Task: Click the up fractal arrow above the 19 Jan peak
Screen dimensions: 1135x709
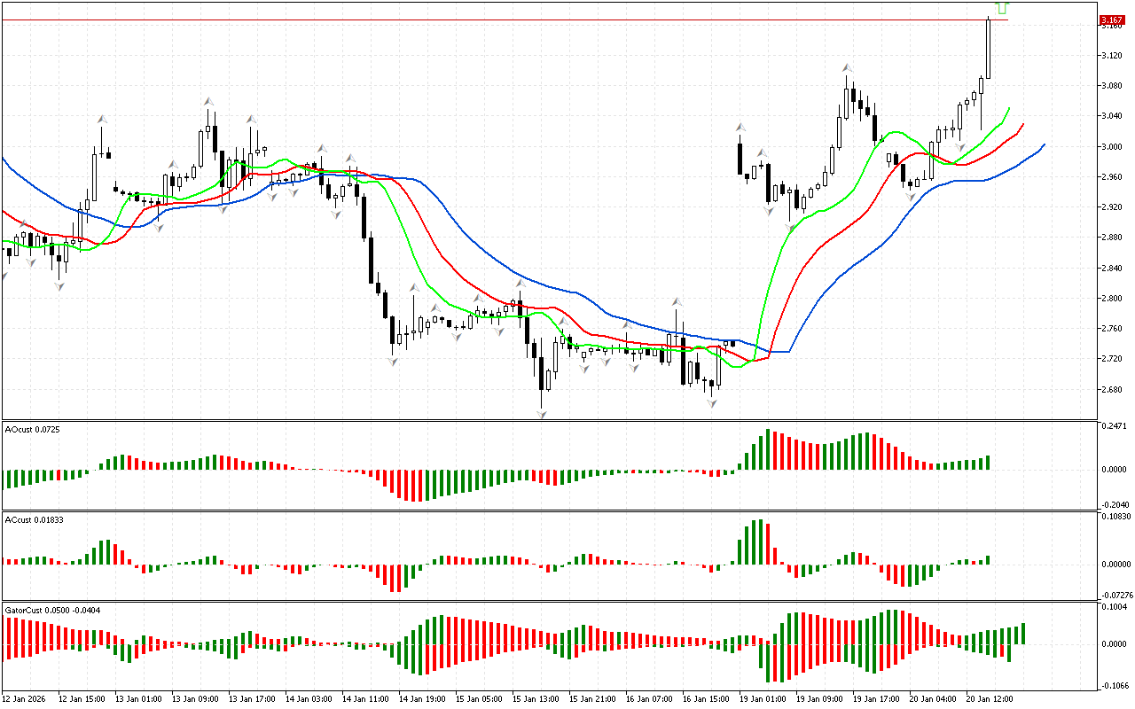Action: [848, 67]
